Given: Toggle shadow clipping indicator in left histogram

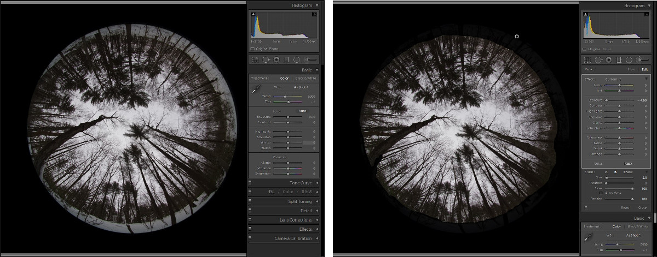Looking at the screenshot, I should 253,15.
